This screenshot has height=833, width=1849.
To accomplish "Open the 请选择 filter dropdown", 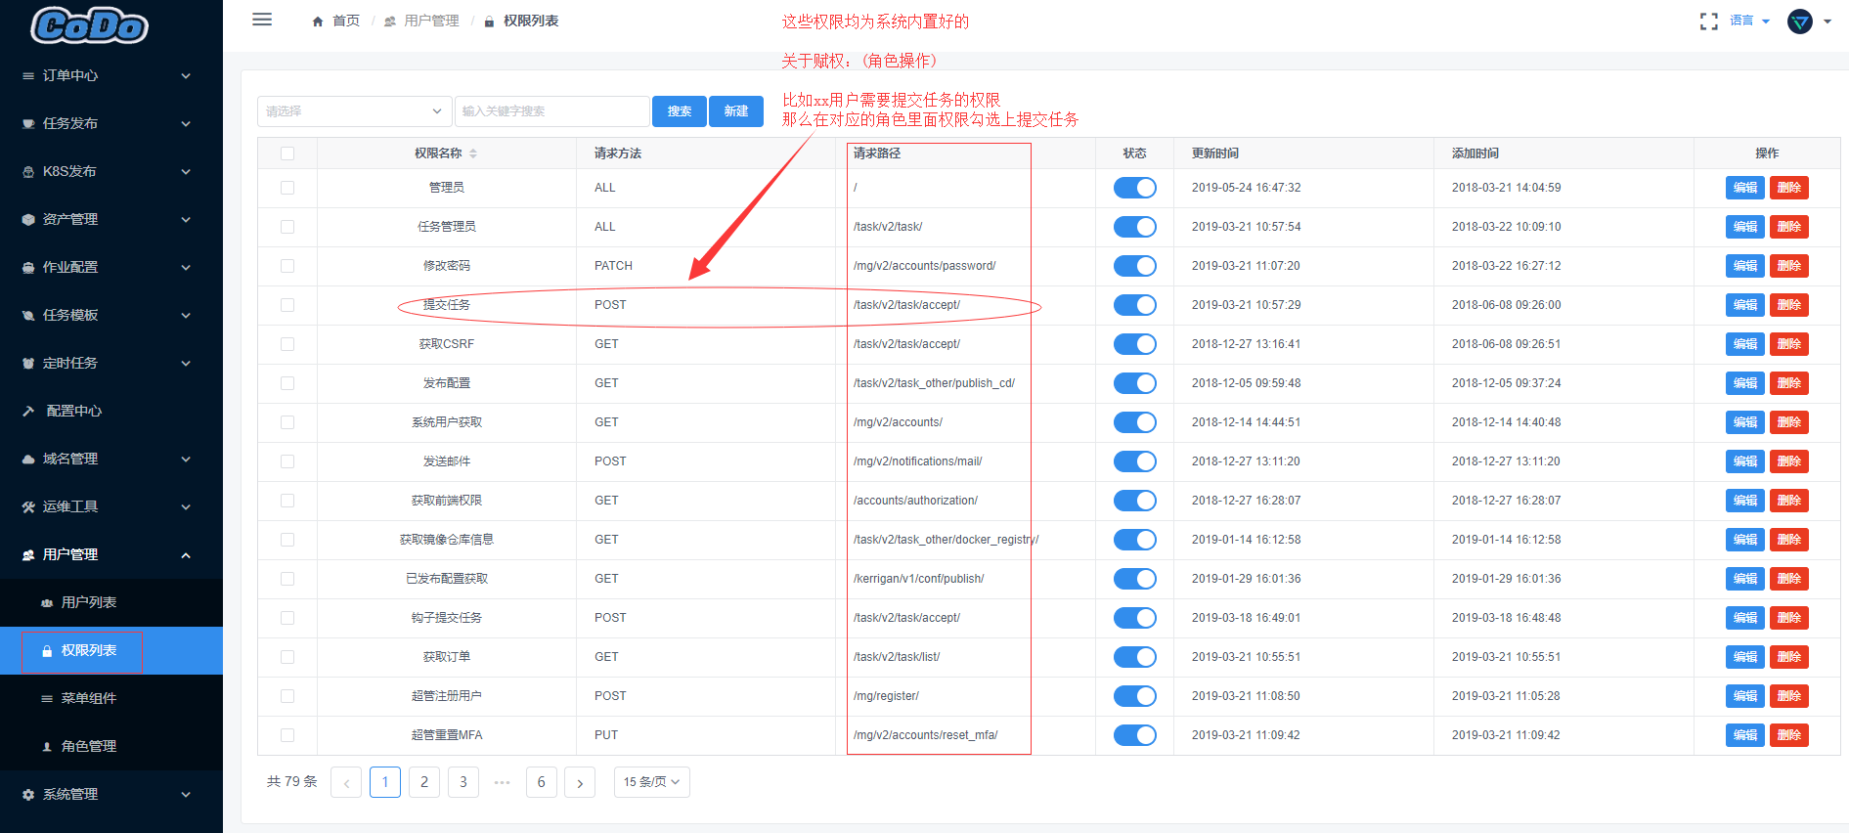I will point(355,111).
